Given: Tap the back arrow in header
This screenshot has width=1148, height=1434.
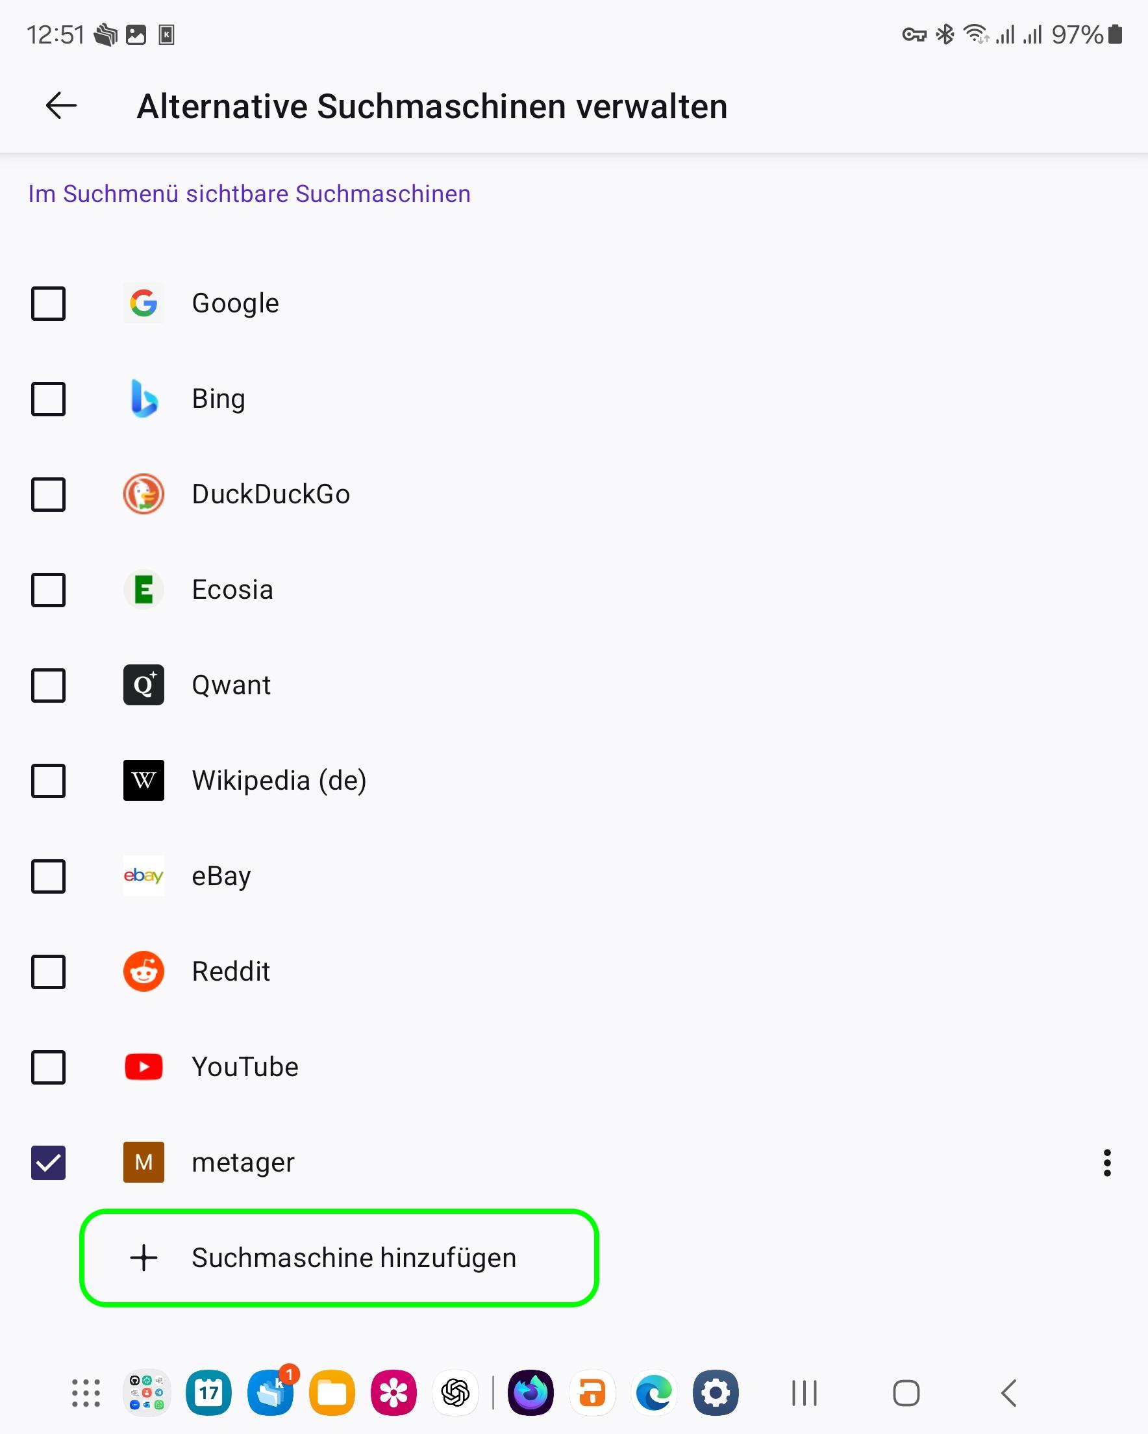Looking at the screenshot, I should click(61, 106).
